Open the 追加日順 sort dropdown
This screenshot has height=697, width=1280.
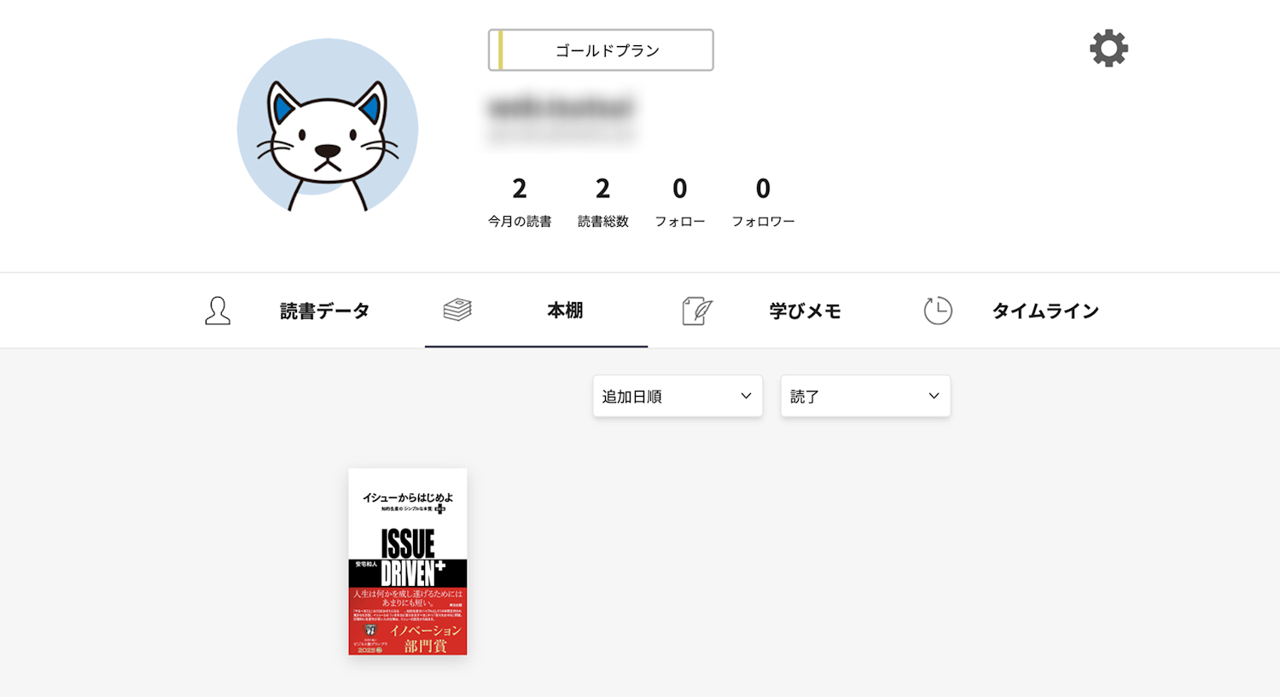[678, 396]
